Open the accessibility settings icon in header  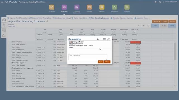tap(160, 2)
